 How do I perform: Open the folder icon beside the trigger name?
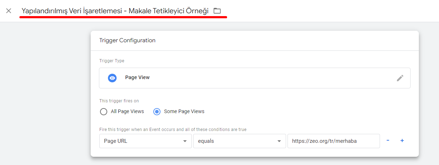(217, 11)
